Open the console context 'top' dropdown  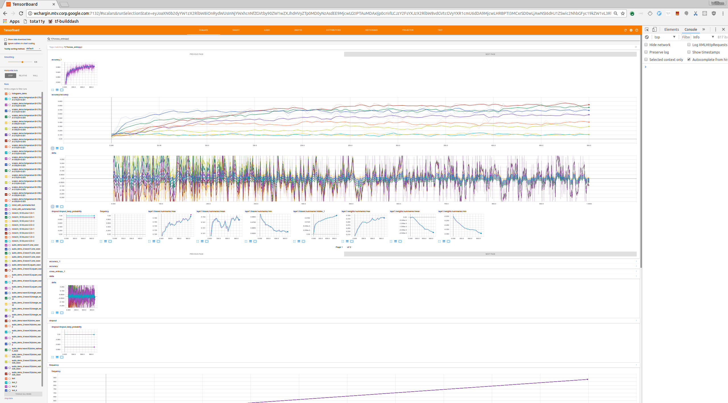(665, 37)
